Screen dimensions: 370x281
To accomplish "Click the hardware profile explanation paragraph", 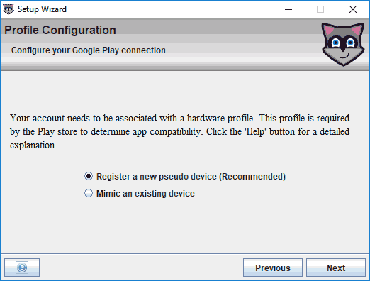I will tap(179, 131).
